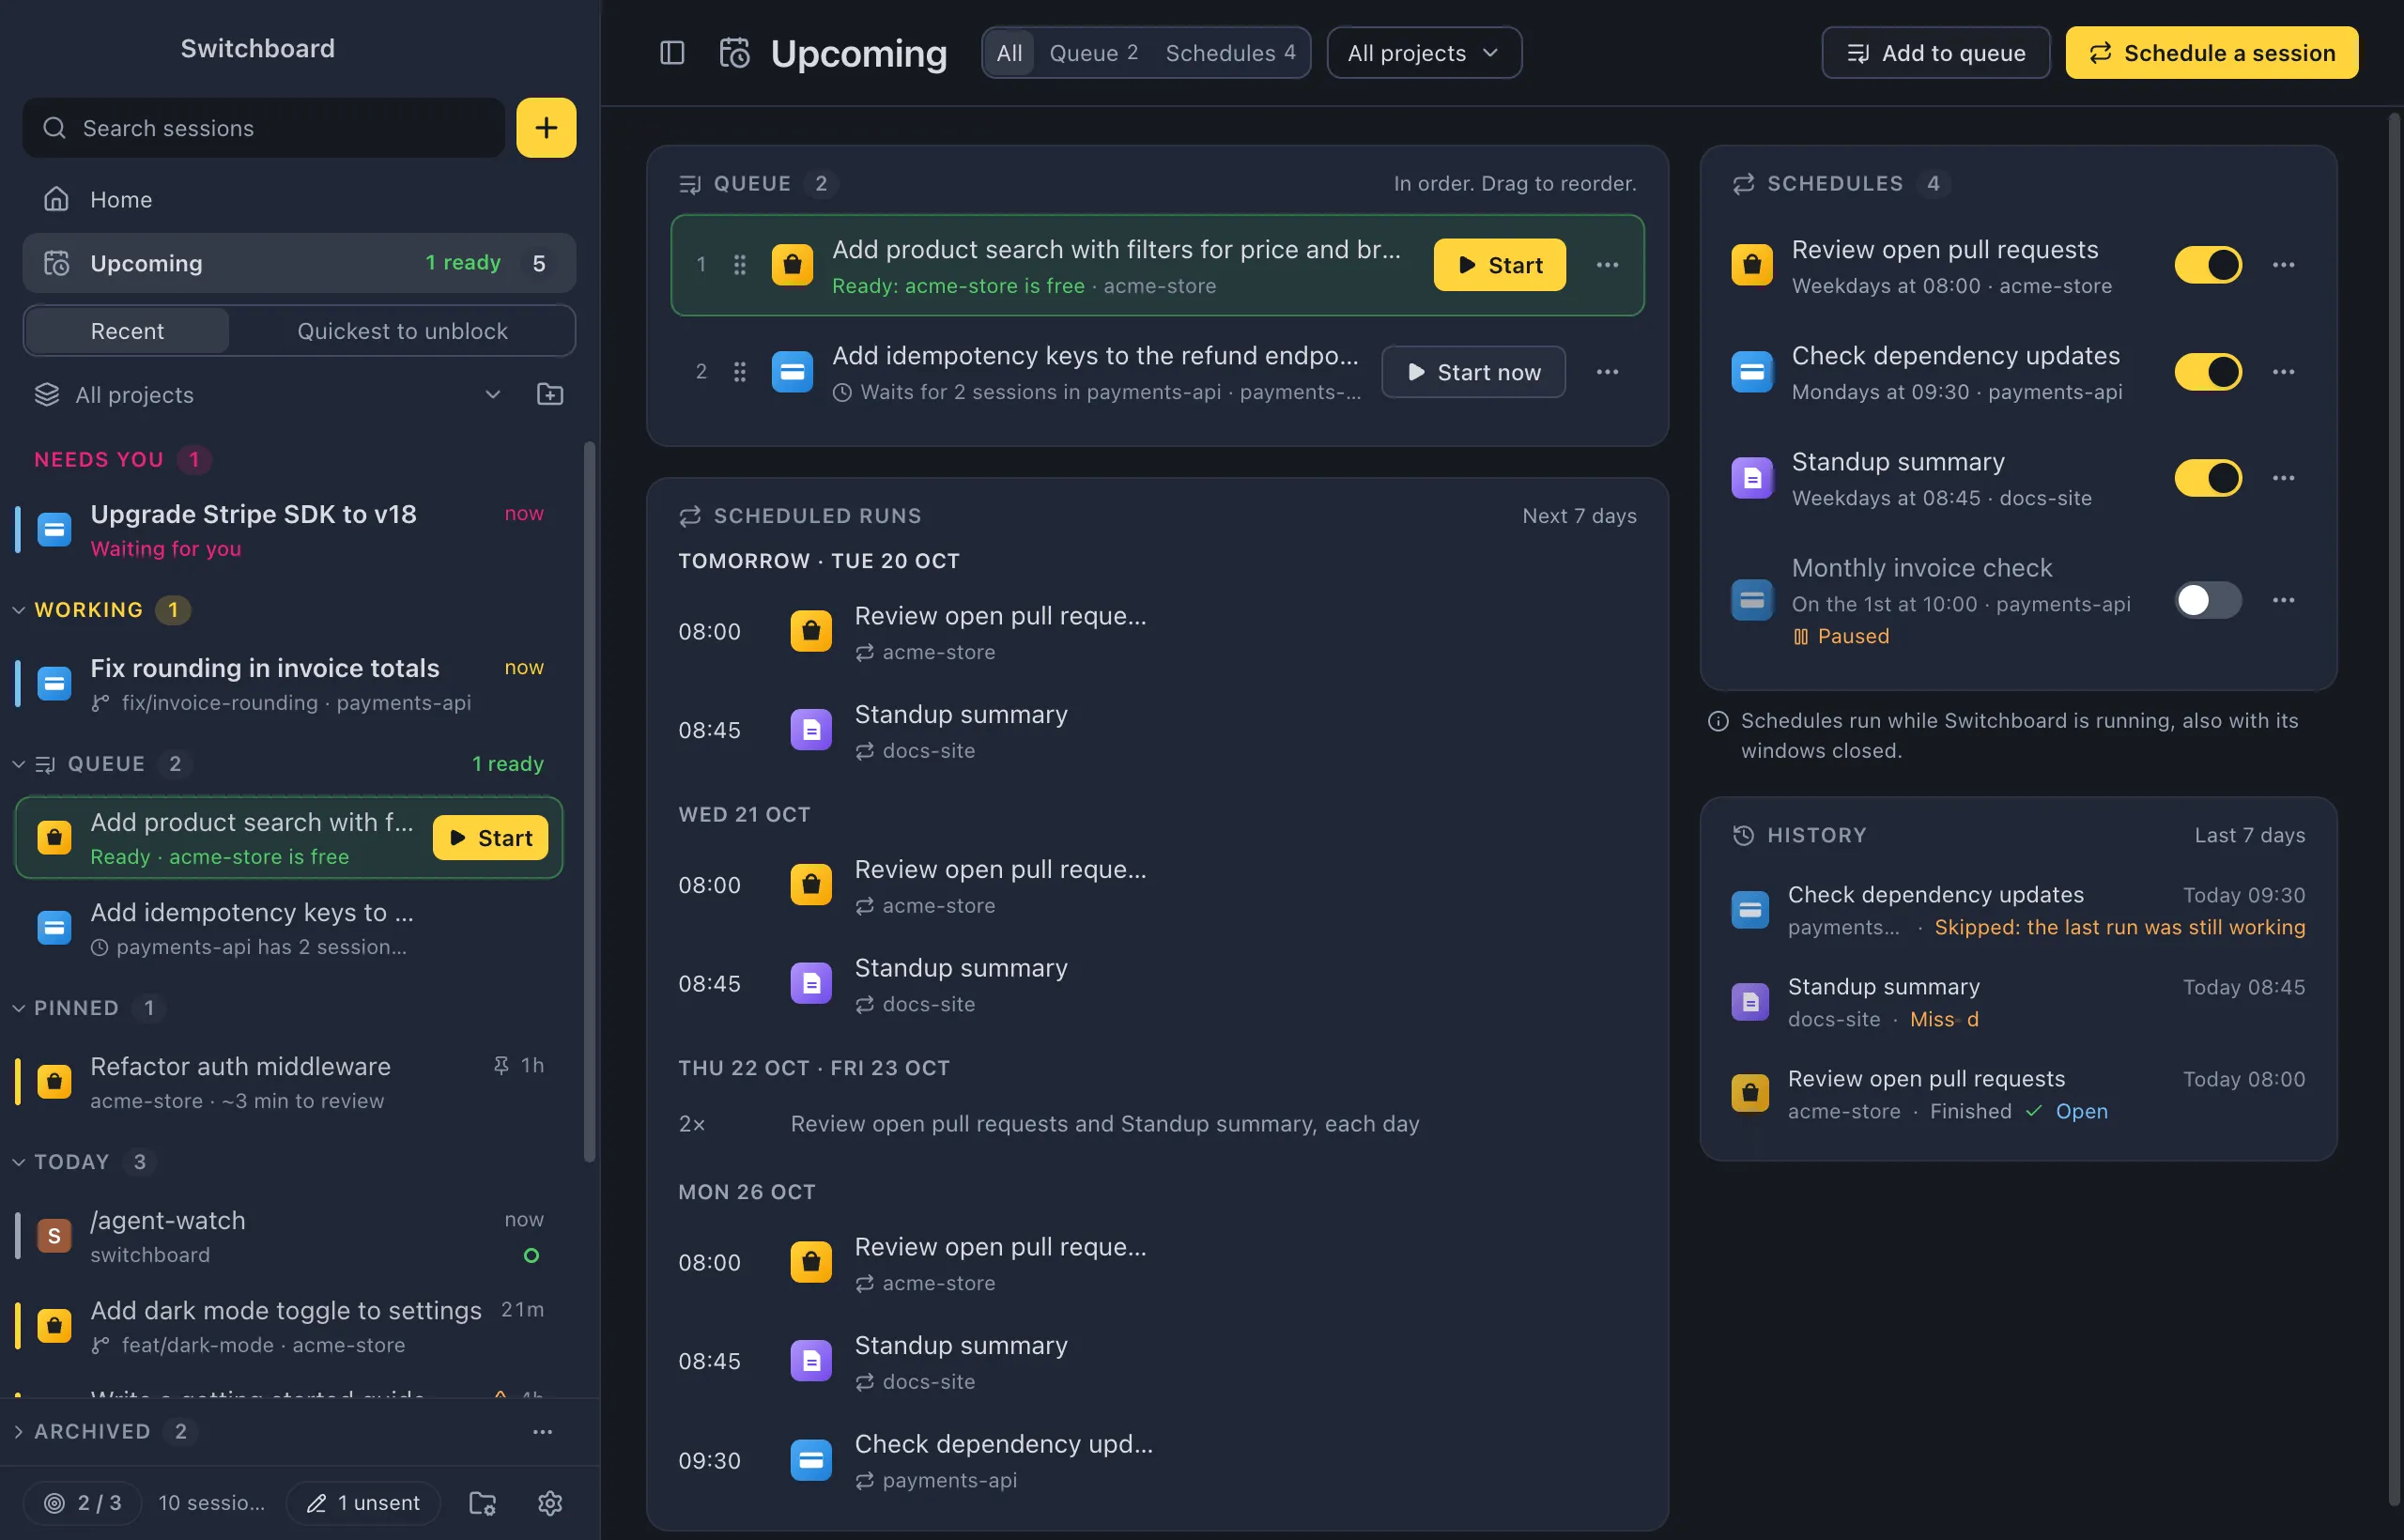Enable the Monthly invoice check schedule toggle
The image size is (2404, 1540).
[2208, 600]
